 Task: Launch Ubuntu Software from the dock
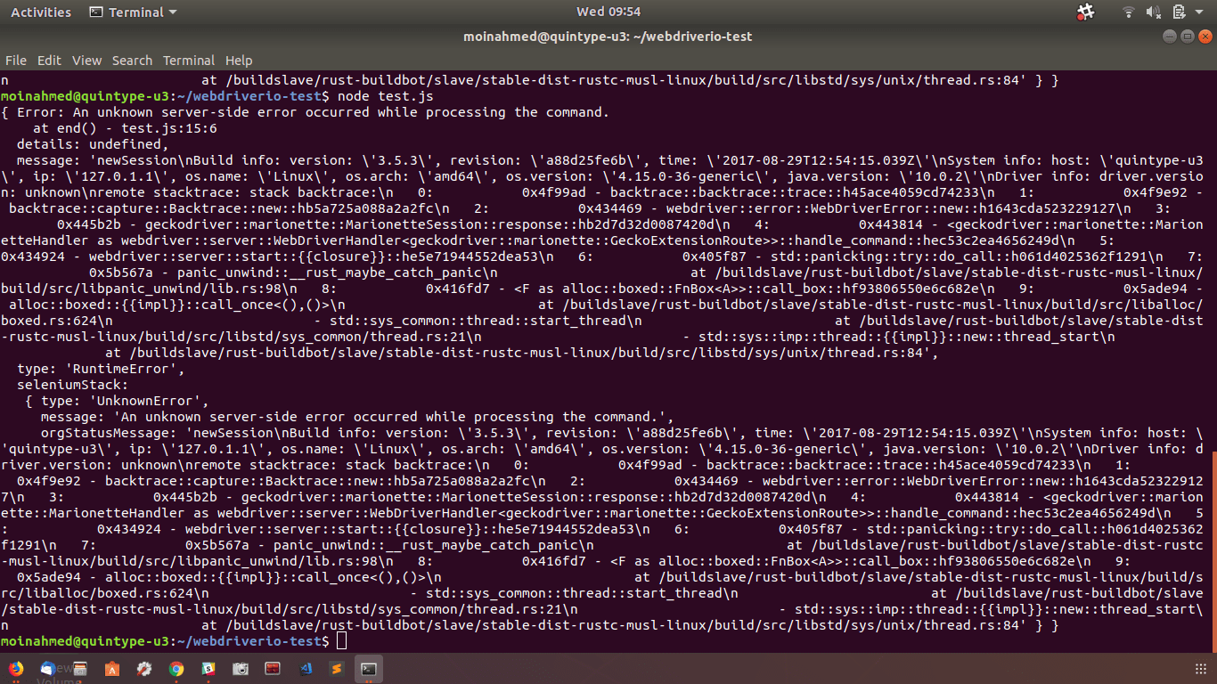point(112,668)
